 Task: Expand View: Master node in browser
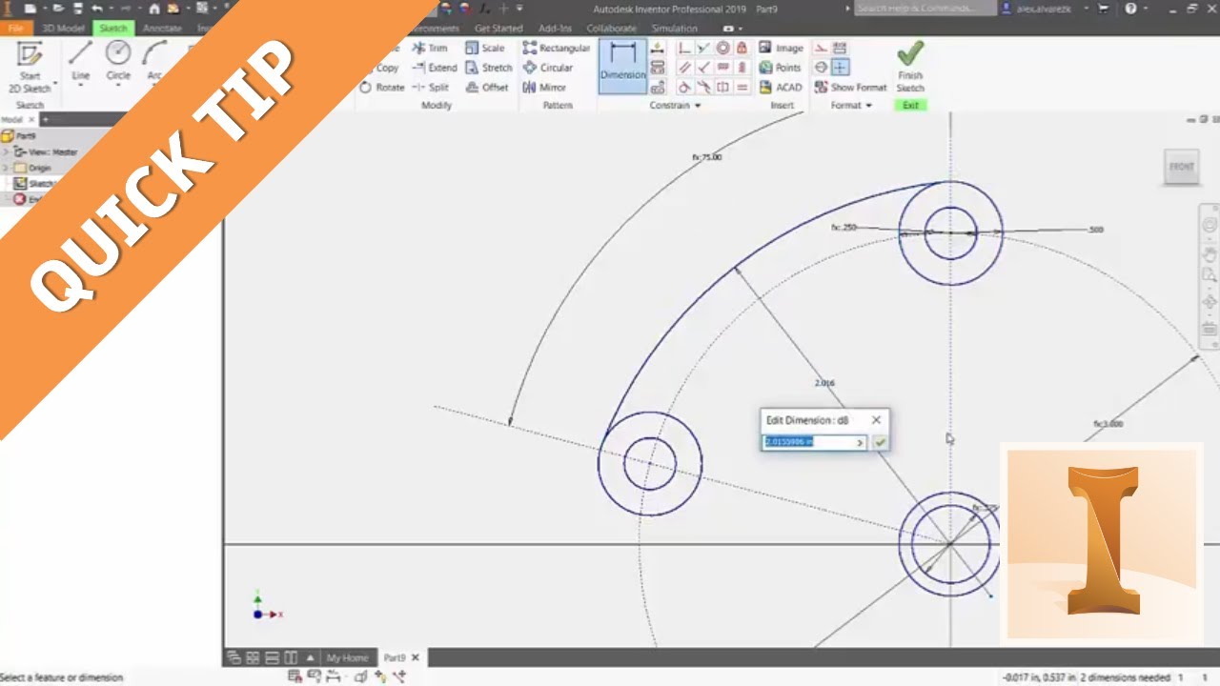(7, 152)
